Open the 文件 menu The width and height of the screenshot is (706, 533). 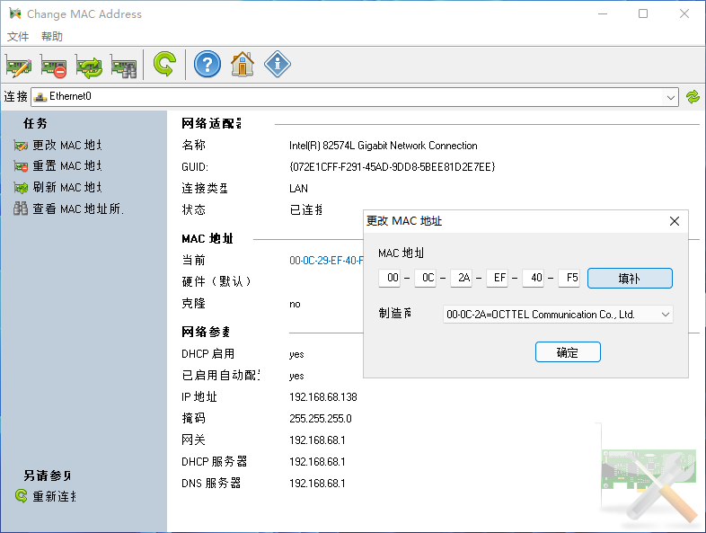coord(18,36)
